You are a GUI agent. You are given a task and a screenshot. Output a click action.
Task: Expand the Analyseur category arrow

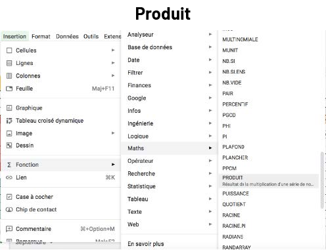(x=210, y=34)
